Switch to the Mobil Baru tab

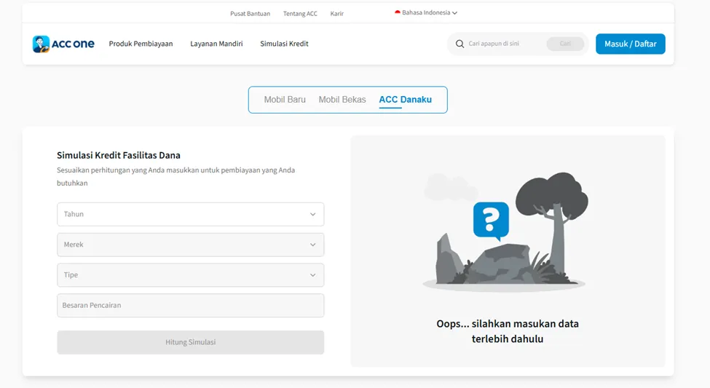285,100
